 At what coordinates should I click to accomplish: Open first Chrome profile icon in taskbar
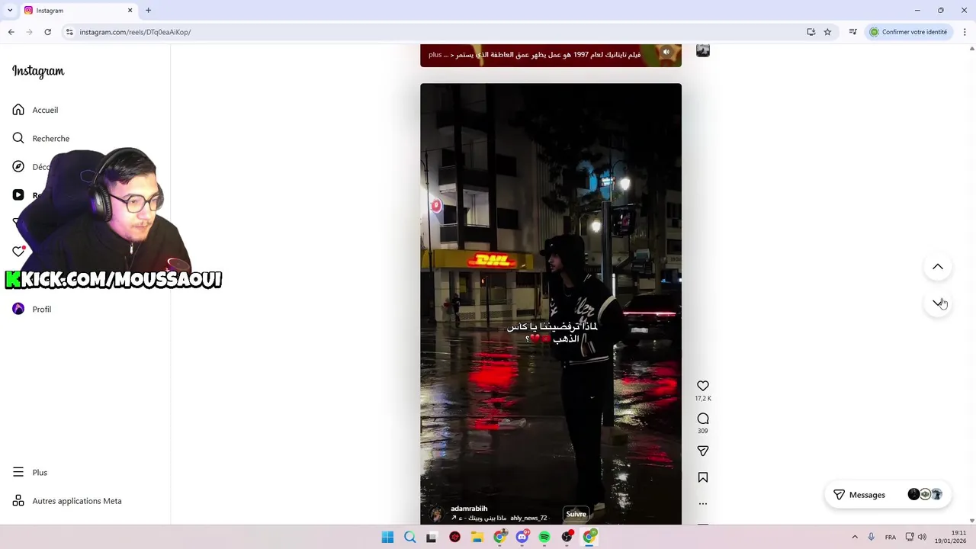[499, 537]
